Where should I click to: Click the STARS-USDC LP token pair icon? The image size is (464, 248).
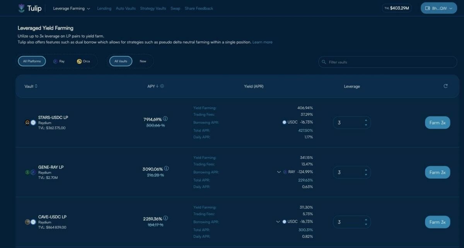(30, 123)
